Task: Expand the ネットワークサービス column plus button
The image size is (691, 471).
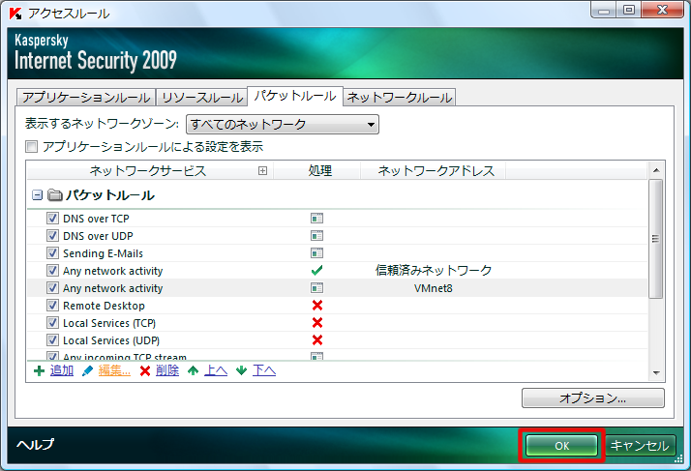Action: (x=262, y=171)
